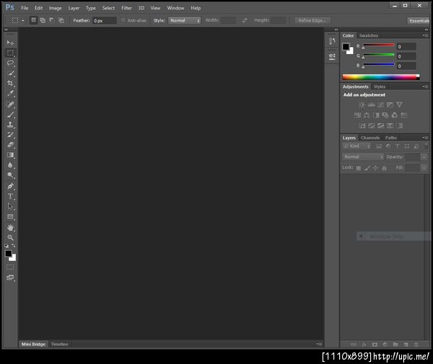Select the Gradient tool
433x364 pixels.
pyautogui.click(x=11, y=155)
